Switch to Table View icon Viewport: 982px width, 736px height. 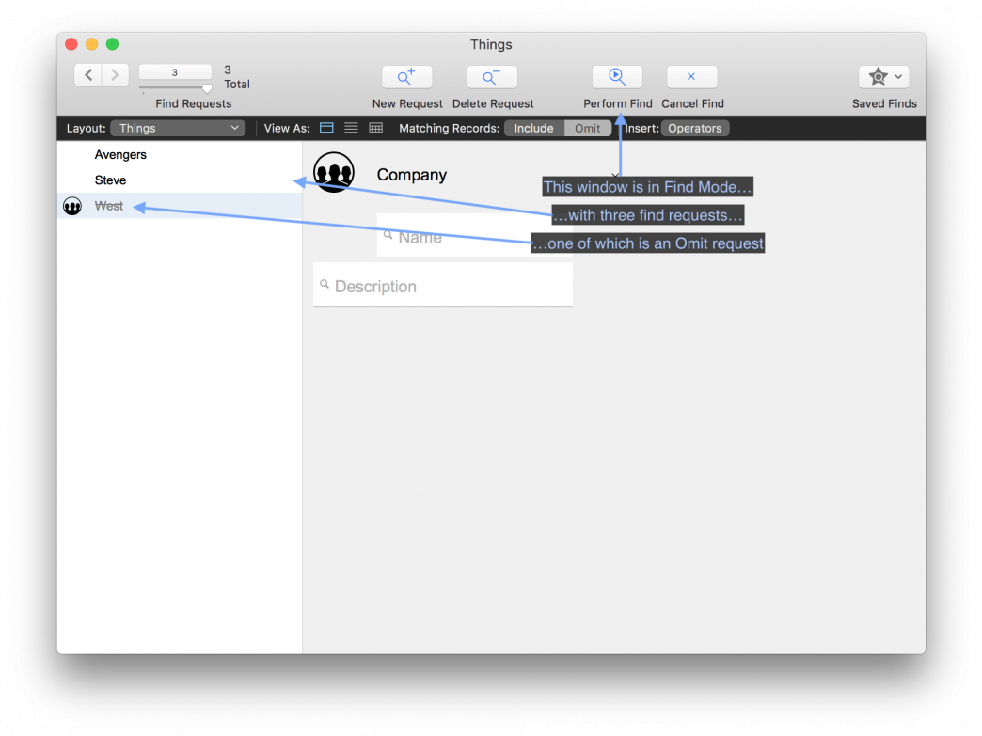coord(374,127)
